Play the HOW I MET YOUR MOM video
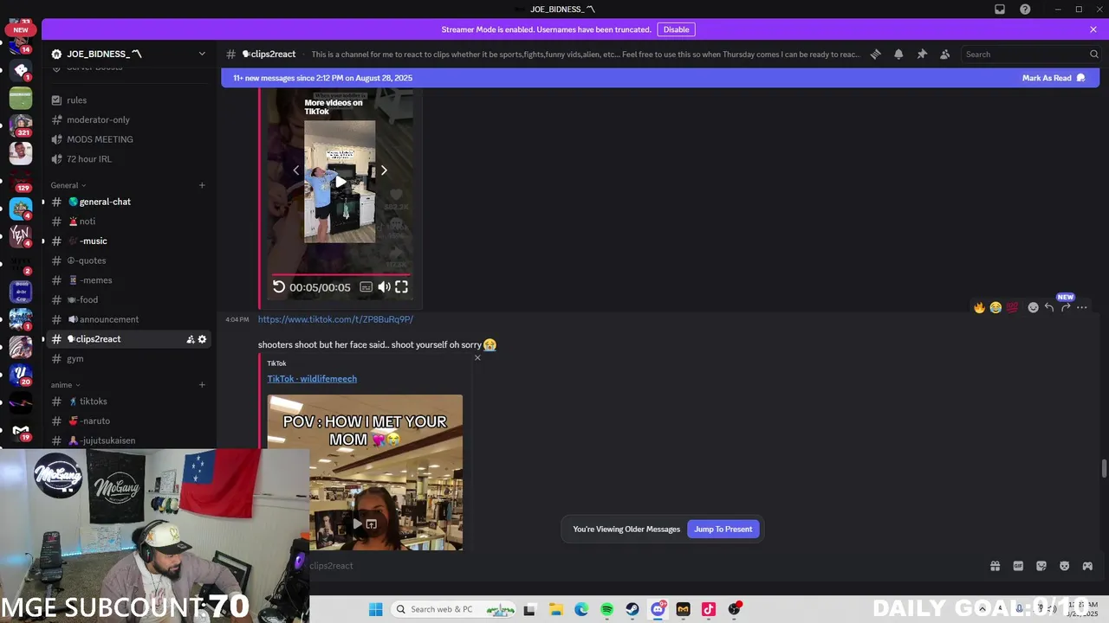1109x623 pixels. point(357,523)
